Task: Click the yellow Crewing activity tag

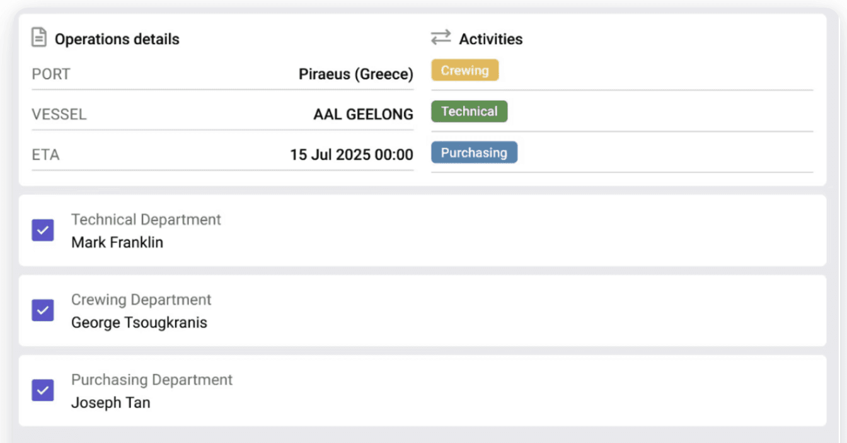Action: [x=464, y=70]
